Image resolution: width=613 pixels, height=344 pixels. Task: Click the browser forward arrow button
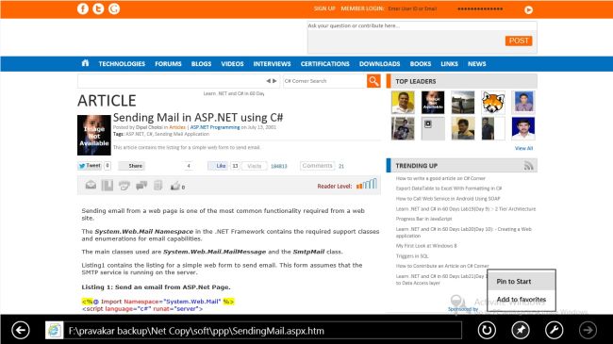[588, 330]
